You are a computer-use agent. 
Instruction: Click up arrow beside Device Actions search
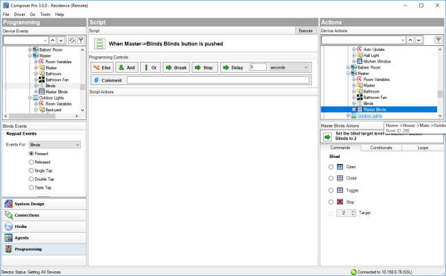pos(410,40)
